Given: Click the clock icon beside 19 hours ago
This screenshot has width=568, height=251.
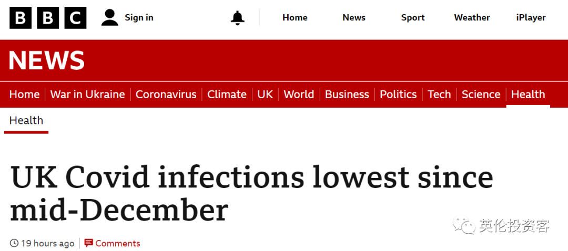Looking at the screenshot, I should pyautogui.click(x=14, y=243).
